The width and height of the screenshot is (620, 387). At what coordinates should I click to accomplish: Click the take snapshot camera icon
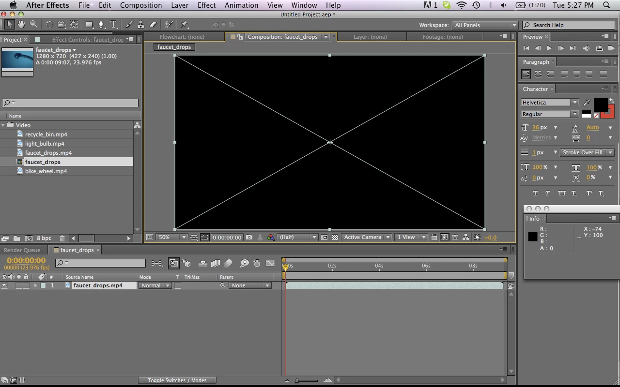(x=249, y=238)
